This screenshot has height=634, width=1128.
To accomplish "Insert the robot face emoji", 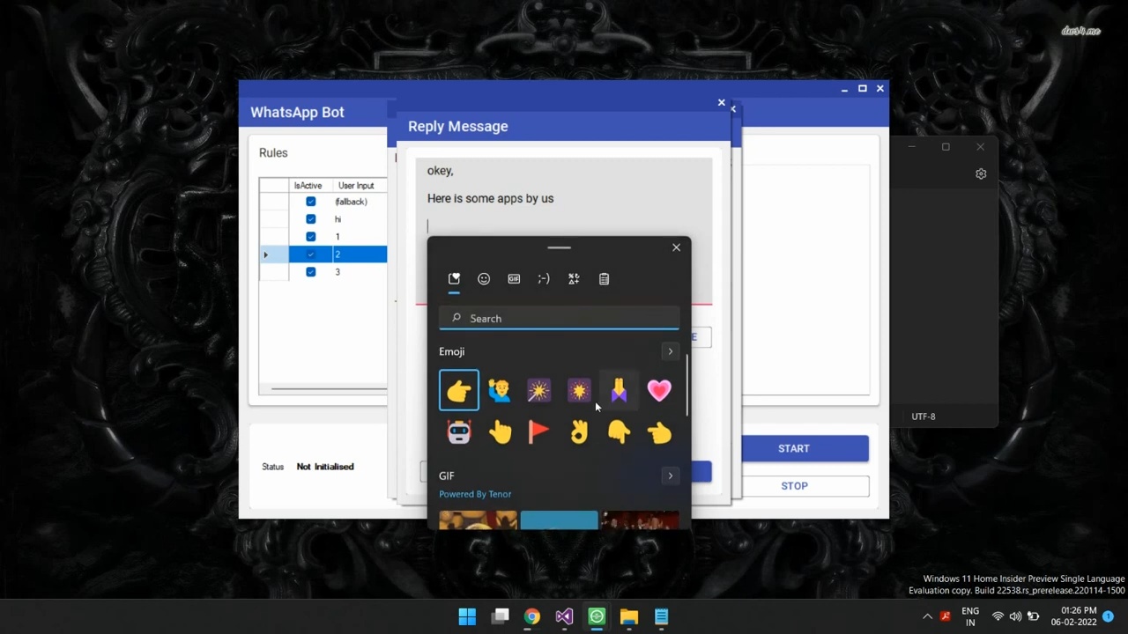I will tap(459, 431).
